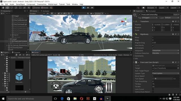Toggle 2D view in Scene toolbar

pyautogui.click(x=48, y=13)
